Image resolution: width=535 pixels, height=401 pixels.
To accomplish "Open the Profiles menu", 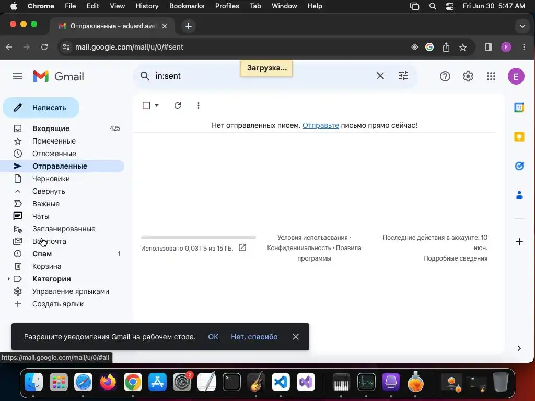I will point(227,6).
